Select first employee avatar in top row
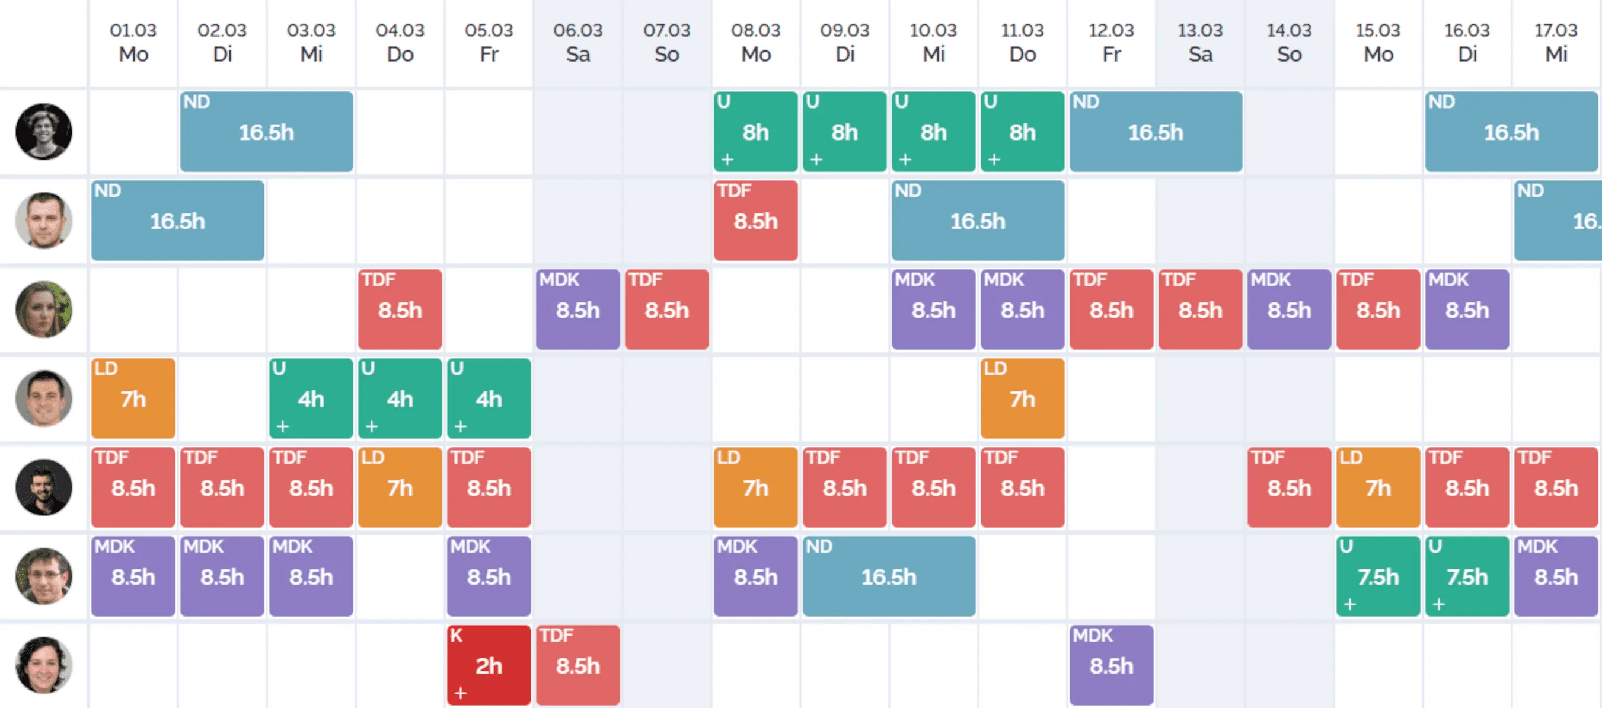Image resolution: width=1602 pixels, height=708 pixels. (43, 131)
